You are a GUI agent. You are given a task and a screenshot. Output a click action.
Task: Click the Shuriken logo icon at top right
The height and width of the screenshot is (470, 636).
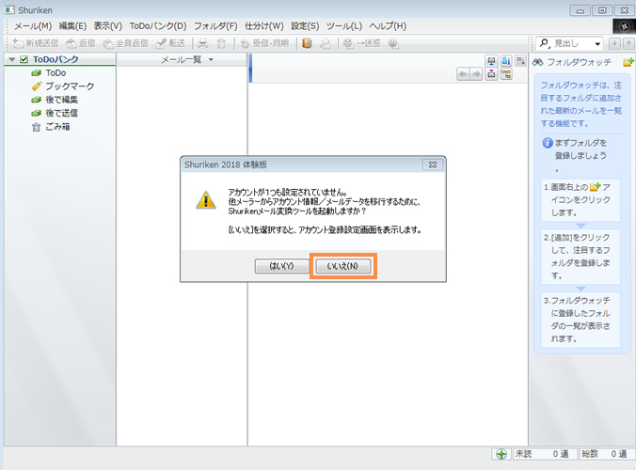click(x=623, y=26)
